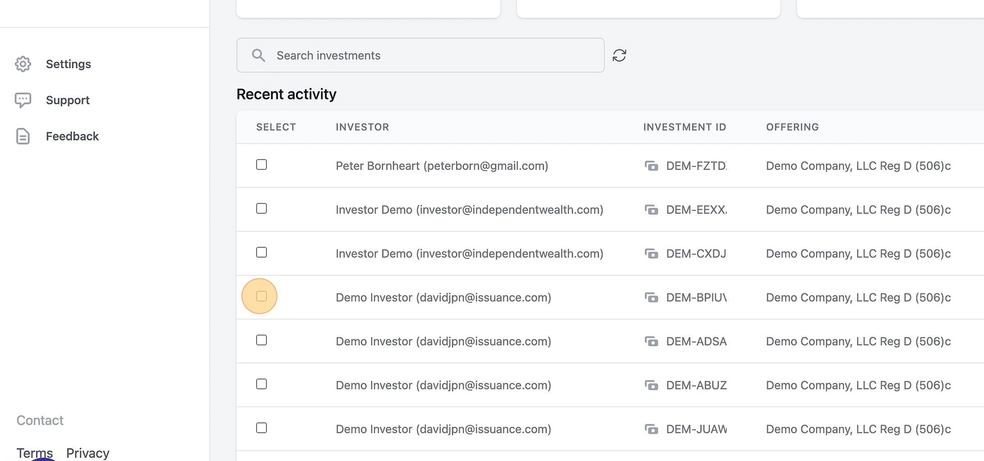Click the magnifier icon in search box
The image size is (984, 461).
[258, 55]
